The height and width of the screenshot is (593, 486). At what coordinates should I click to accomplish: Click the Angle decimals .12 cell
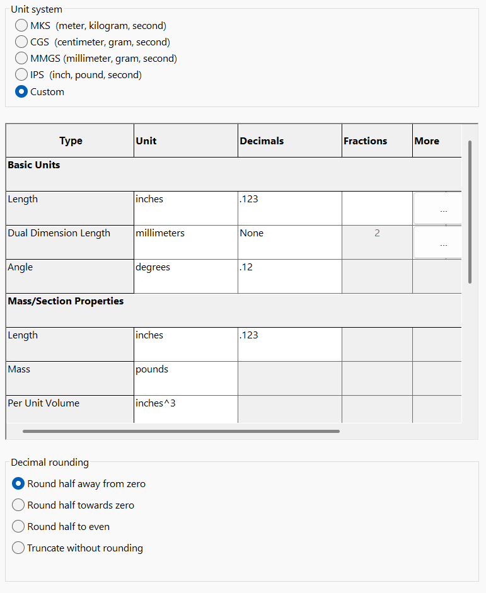click(289, 276)
